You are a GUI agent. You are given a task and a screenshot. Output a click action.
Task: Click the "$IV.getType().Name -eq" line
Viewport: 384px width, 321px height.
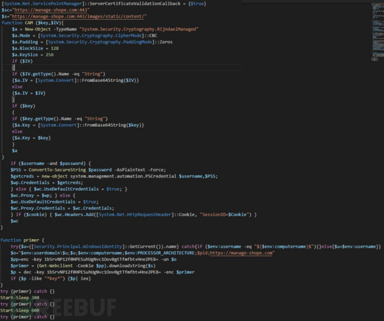(58, 74)
